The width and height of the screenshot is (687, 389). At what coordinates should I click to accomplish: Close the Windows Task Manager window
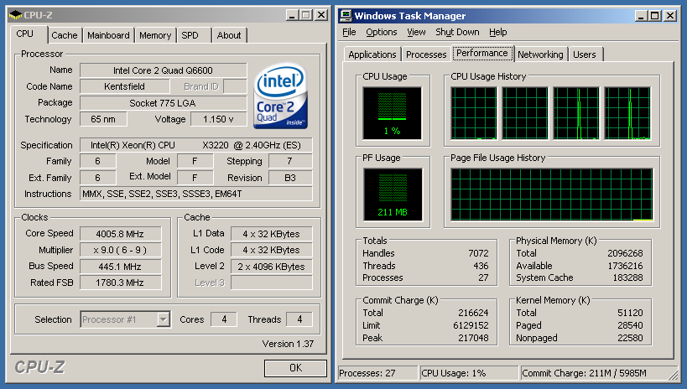click(670, 16)
